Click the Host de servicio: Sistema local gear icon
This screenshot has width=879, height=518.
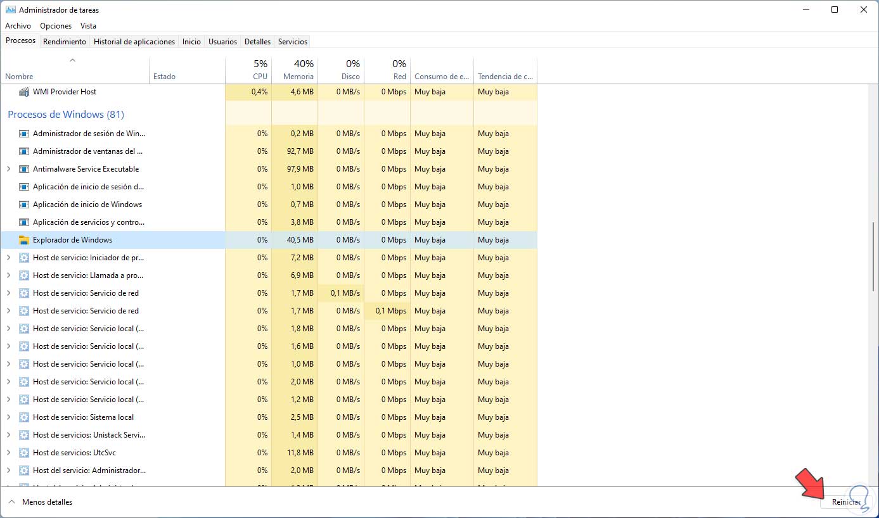[24, 417]
